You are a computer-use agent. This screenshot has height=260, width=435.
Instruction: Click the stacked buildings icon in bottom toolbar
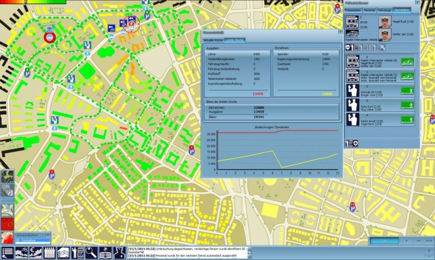pyautogui.click(x=62, y=252)
